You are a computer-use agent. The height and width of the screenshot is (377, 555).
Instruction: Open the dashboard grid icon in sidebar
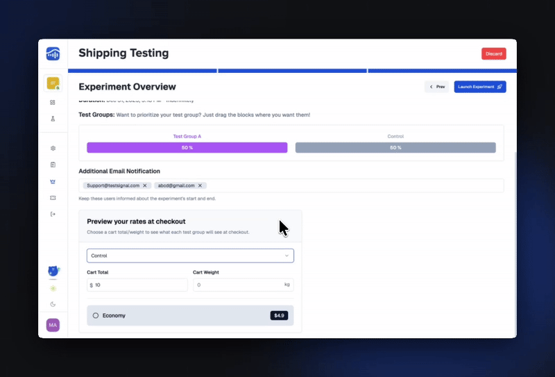click(x=53, y=102)
